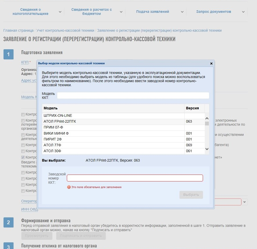Select the АТОЛ FPrint-22ПТК model row
Image resolution: width=257 pixels, height=249 pixels.
tap(123, 121)
